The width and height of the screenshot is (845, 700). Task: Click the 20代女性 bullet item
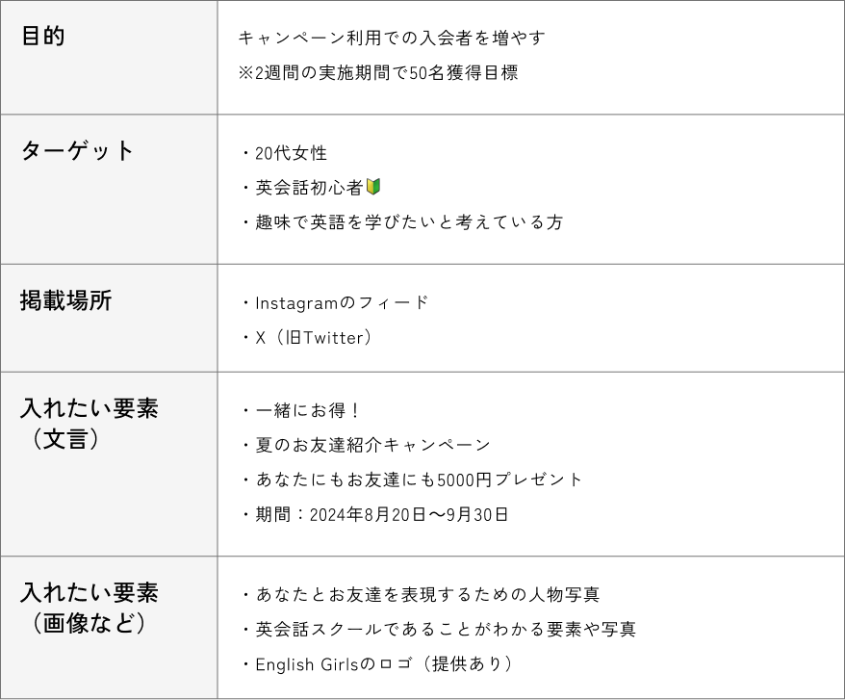[291, 153]
